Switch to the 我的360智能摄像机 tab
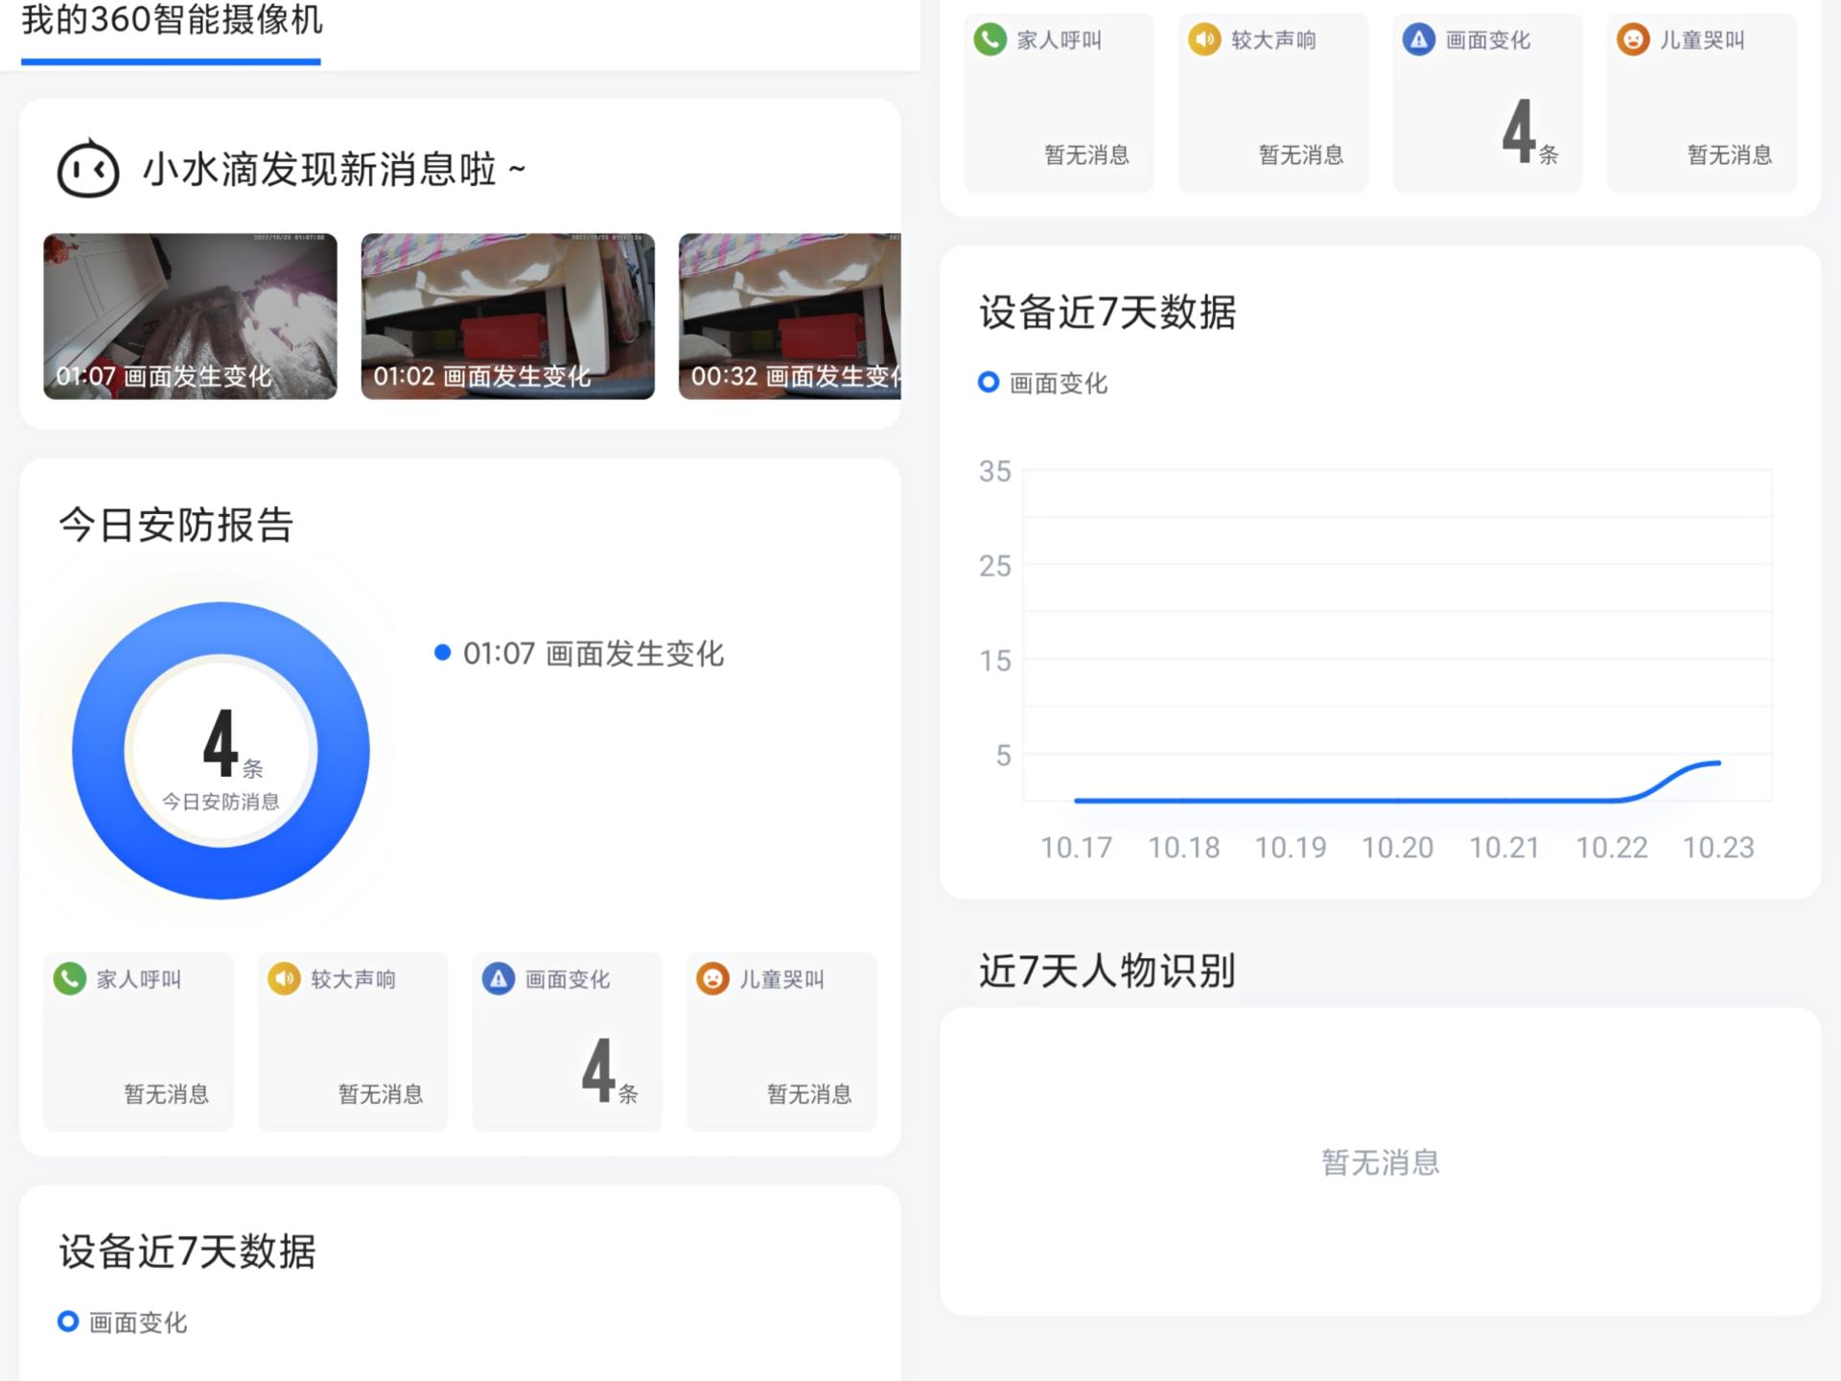Screen dimensions: 1841x1381 tap(169, 24)
